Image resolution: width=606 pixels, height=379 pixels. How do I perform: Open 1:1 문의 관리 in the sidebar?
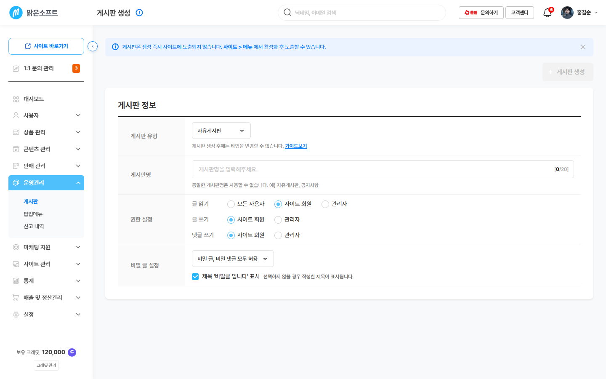click(x=39, y=68)
